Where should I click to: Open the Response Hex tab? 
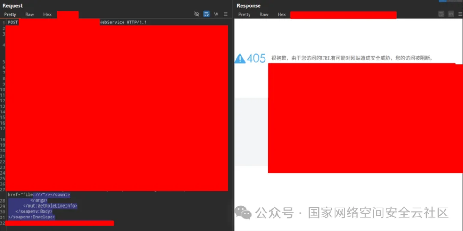(x=282, y=14)
